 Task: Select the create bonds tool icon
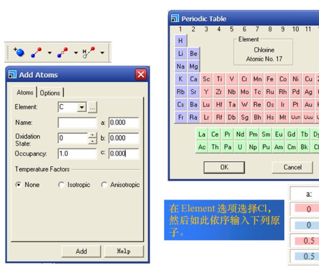pyautogui.click(x=36, y=52)
